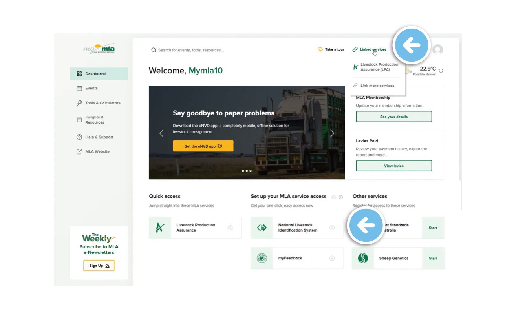
Task: Choose Link more services in the dropdown
Action: click(373, 86)
